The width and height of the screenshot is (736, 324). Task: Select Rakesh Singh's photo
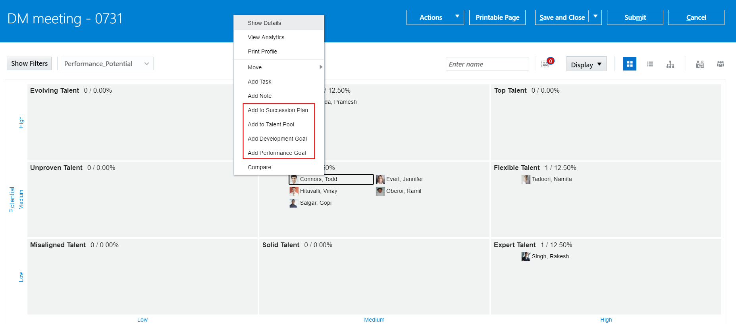pos(526,256)
